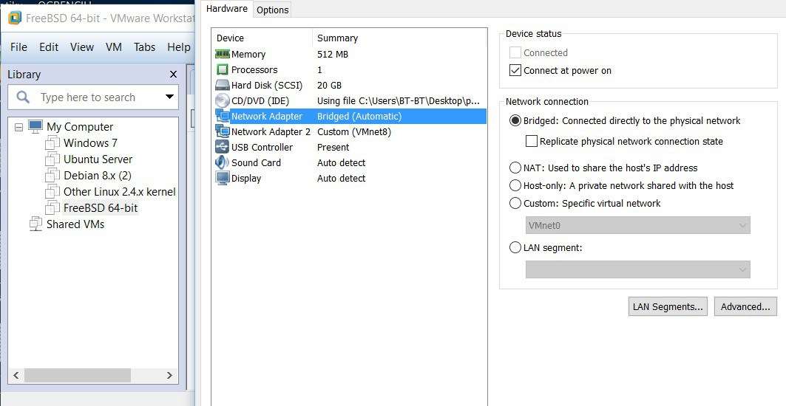Image resolution: width=786 pixels, height=406 pixels.
Task: Click the Processors device icon
Action: [x=222, y=69]
